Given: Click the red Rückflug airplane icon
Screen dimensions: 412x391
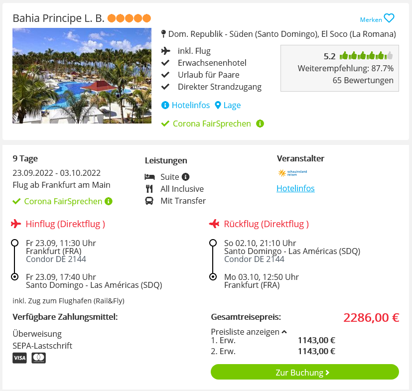Looking at the screenshot, I should click(x=214, y=224).
